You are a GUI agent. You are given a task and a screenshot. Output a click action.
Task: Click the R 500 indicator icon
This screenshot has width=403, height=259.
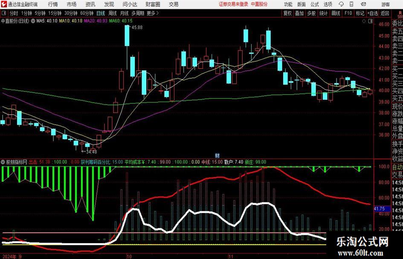pyautogui.click(x=400, y=14)
